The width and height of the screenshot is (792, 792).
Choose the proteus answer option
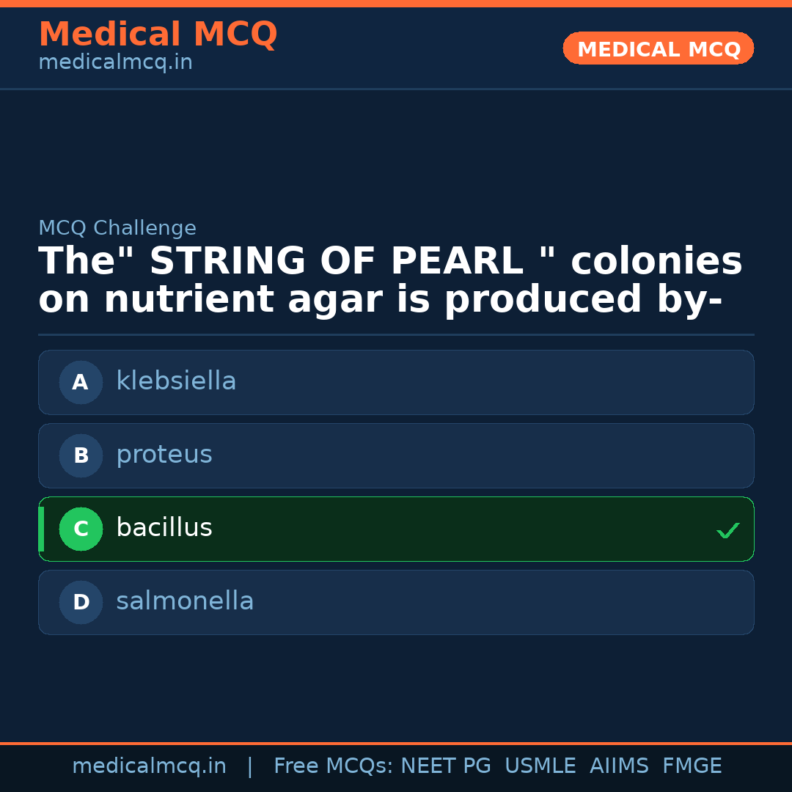point(396,455)
